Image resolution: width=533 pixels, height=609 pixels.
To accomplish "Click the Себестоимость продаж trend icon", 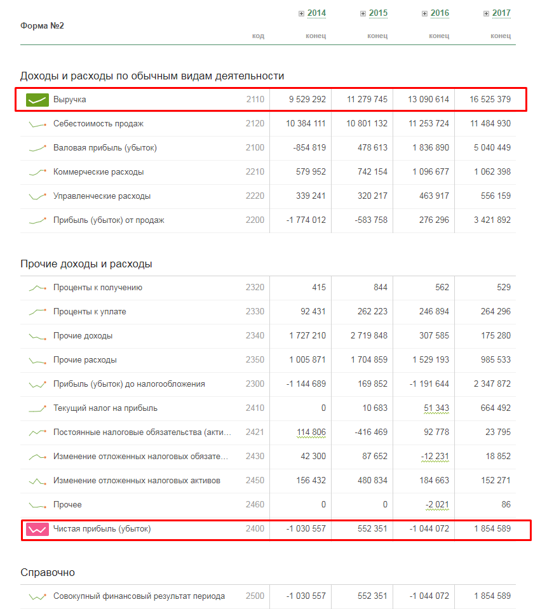I will click(37, 124).
